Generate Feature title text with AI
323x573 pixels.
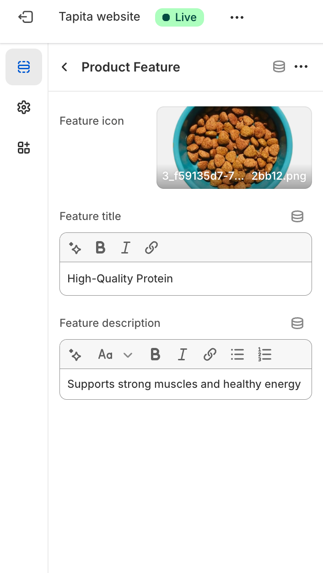tap(75, 248)
